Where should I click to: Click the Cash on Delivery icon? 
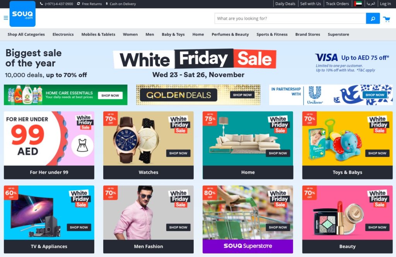coord(107,3)
